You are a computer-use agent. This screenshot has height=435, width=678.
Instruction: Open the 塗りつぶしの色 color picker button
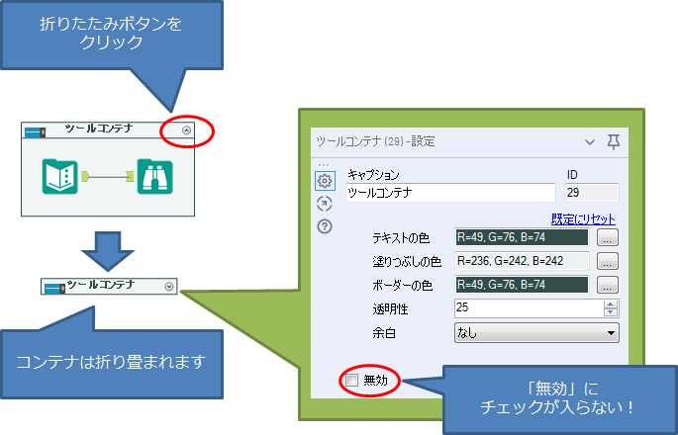pyautogui.click(x=608, y=262)
